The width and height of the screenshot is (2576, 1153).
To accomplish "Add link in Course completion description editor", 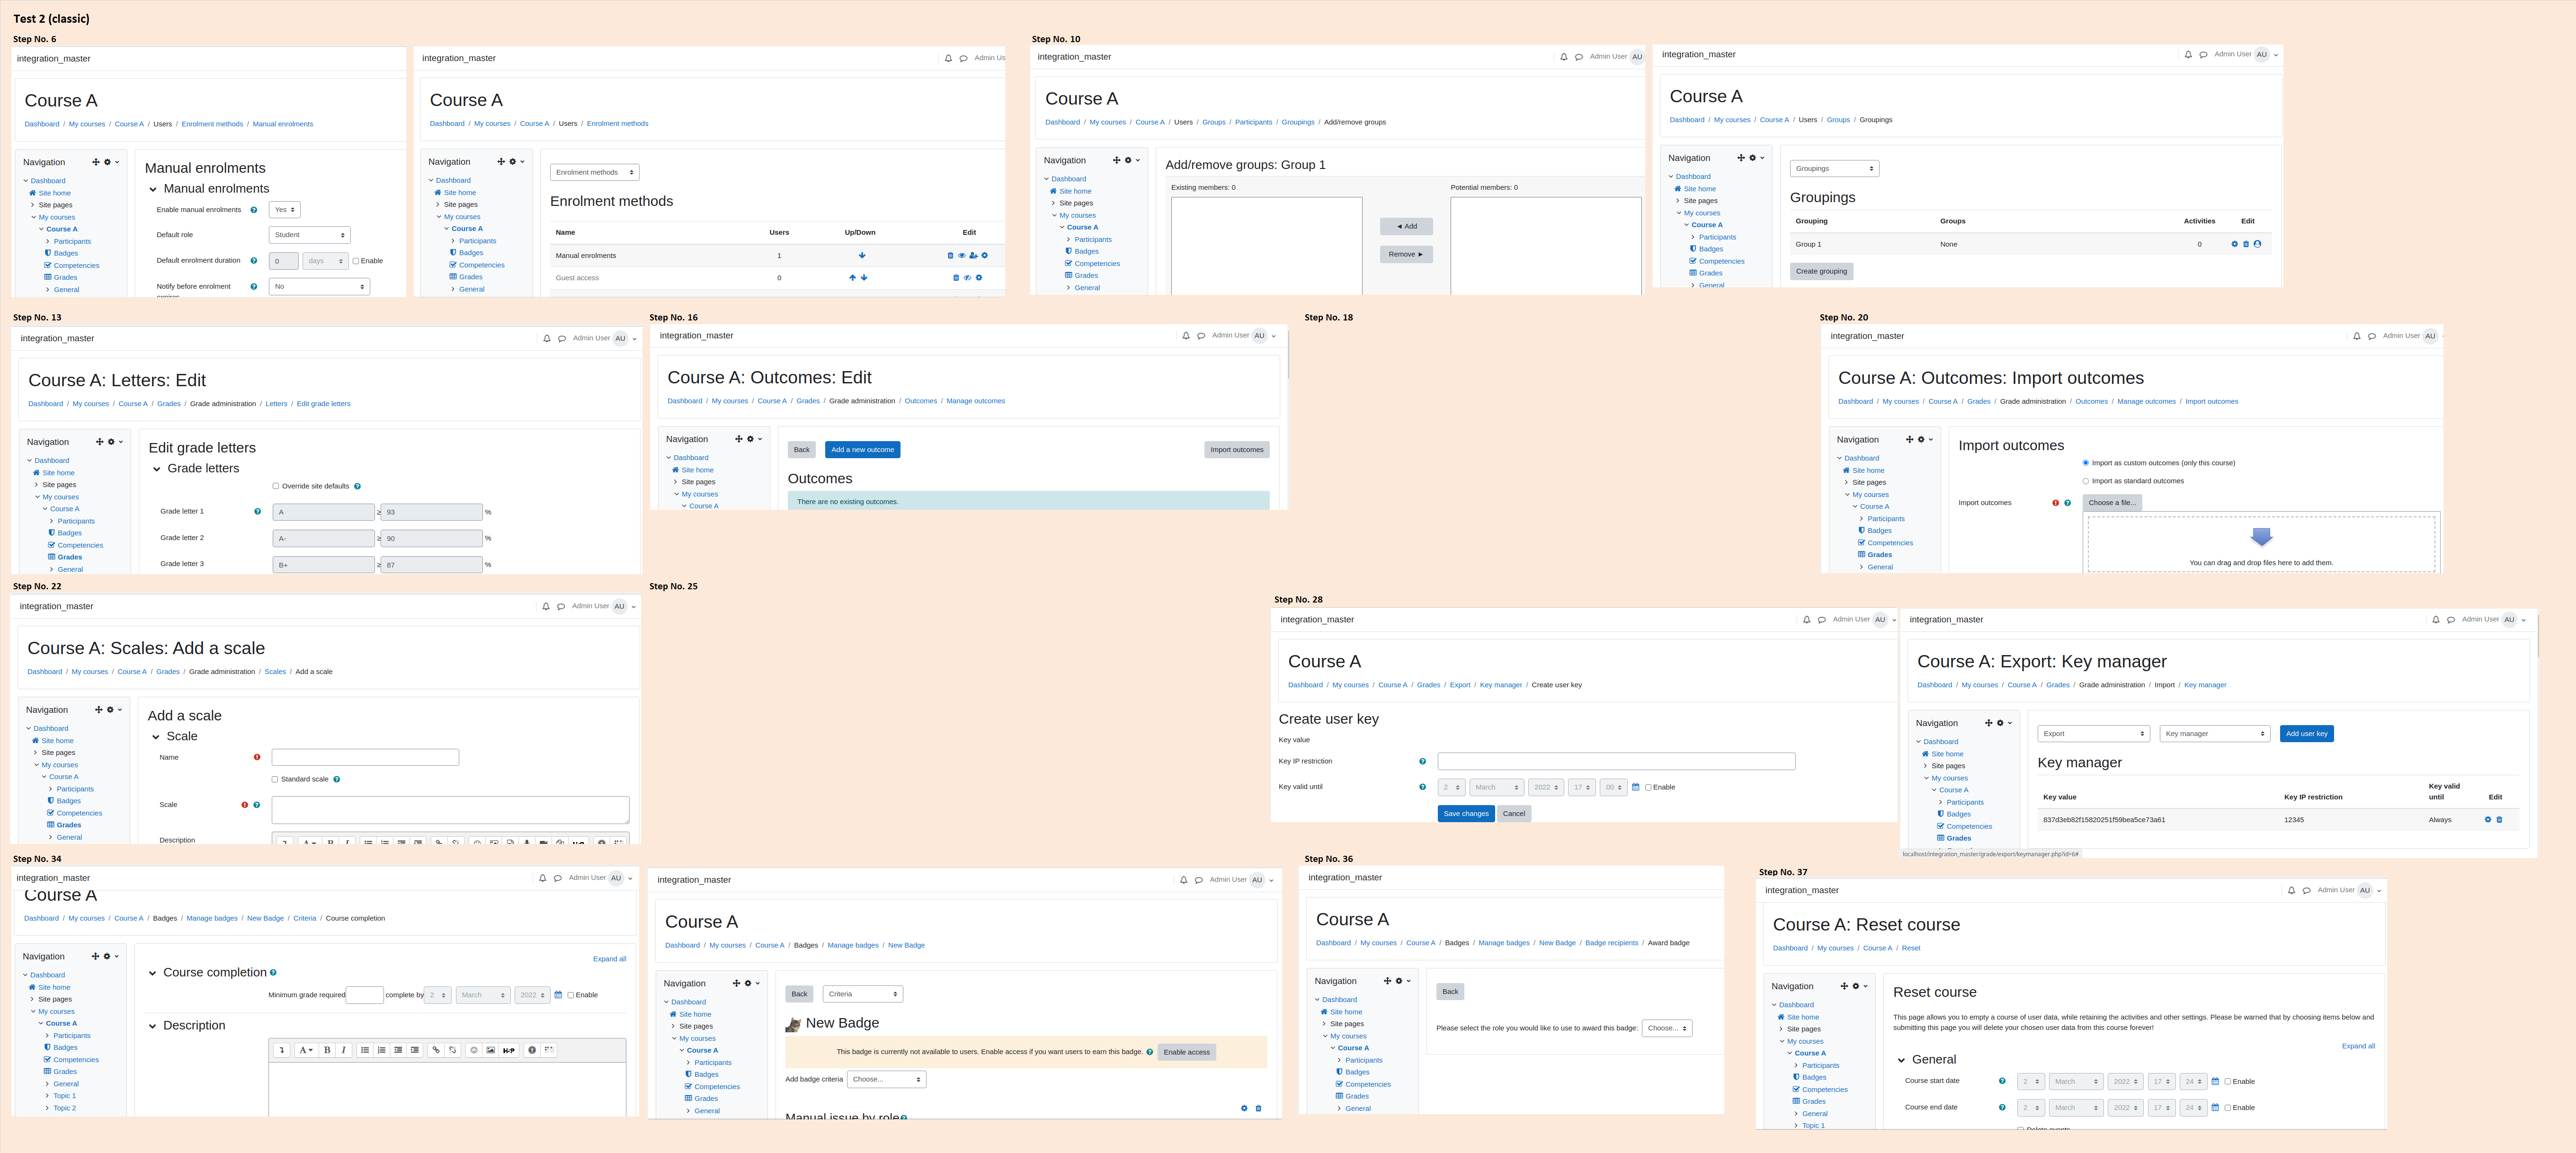I will (x=436, y=1050).
